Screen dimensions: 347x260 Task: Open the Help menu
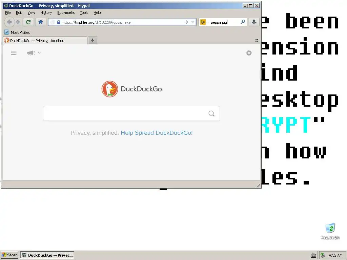pyautogui.click(x=97, y=13)
